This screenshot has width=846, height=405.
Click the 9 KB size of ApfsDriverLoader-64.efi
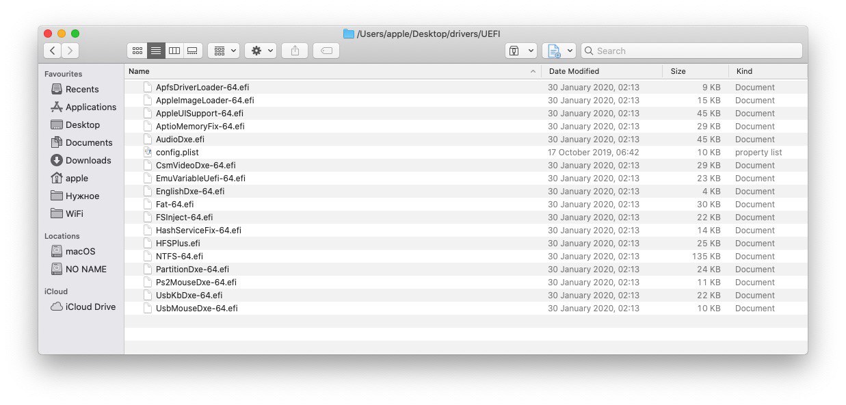(711, 88)
